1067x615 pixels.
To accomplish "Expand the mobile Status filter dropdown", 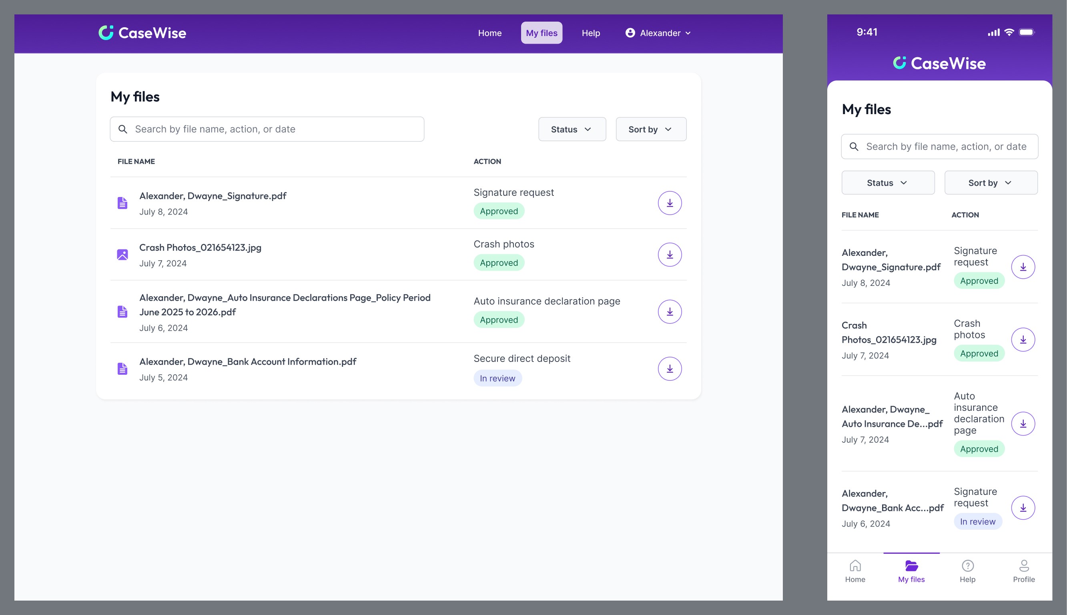I will 888,183.
